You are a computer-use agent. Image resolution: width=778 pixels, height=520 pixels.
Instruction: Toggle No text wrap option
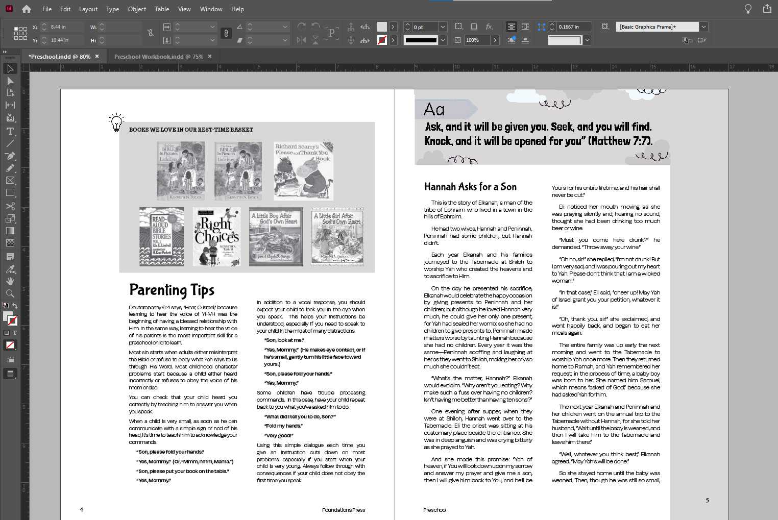click(511, 27)
